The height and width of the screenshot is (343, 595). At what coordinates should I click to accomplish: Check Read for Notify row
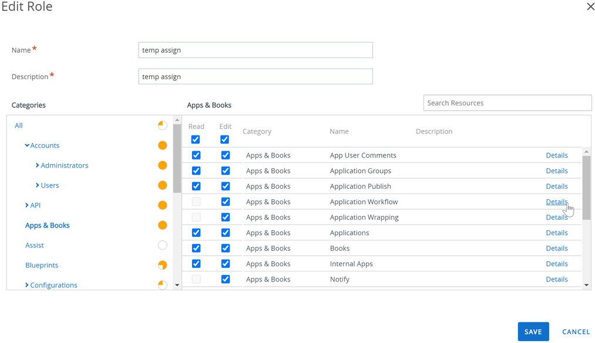(196, 280)
